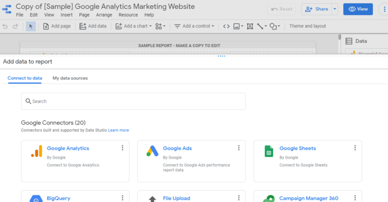This screenshot has height=202, width=388.
Task: Click the Undo arrow icon
Action: [x=5, y=26]
